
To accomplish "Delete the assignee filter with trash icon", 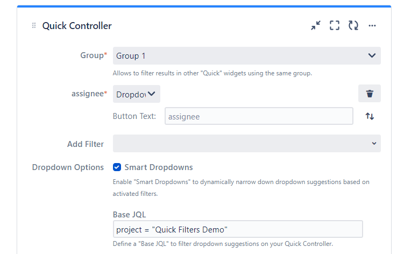I will click(x=370, y=94).
